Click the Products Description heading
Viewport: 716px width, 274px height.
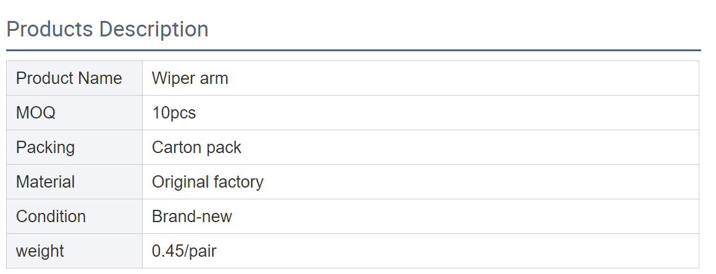(x=107, y=29)
